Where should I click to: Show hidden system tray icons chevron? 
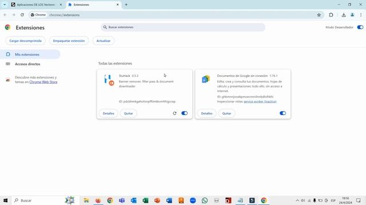(x=297, y=200)
